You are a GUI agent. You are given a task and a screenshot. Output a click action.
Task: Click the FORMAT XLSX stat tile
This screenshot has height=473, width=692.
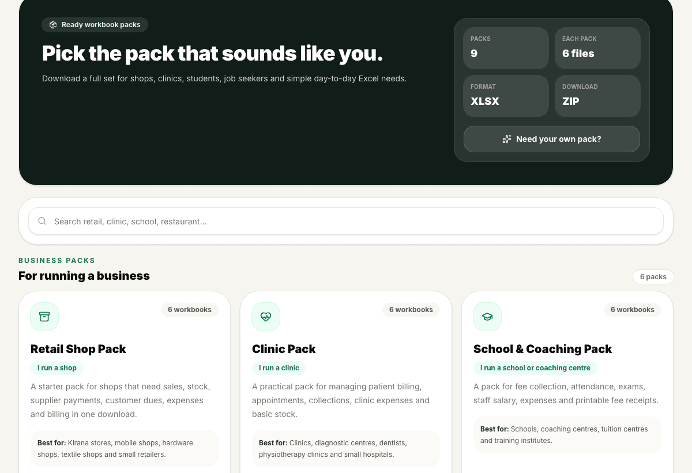[506, 96]
